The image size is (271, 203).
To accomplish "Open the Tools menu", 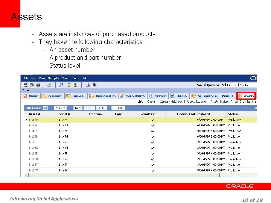I will point(76,78).
